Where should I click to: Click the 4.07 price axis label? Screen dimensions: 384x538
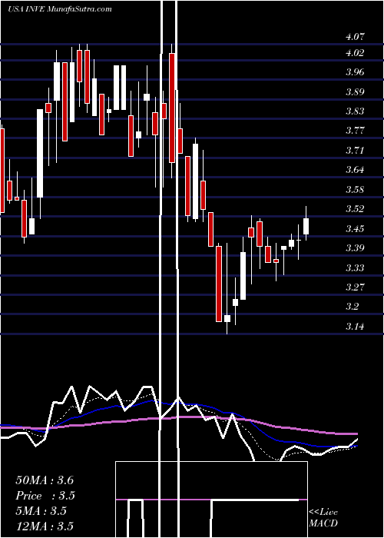pos(355,37)
